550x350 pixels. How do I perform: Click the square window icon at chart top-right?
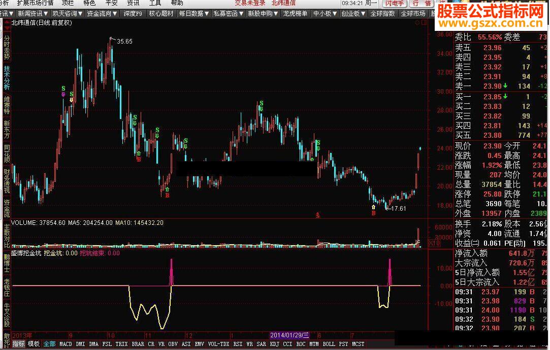point(424,23)
